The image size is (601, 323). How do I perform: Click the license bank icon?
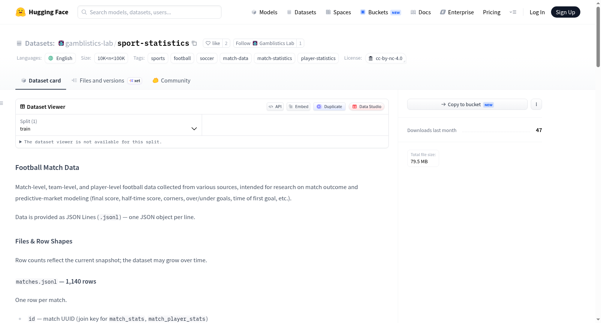[x=371, y=58]
